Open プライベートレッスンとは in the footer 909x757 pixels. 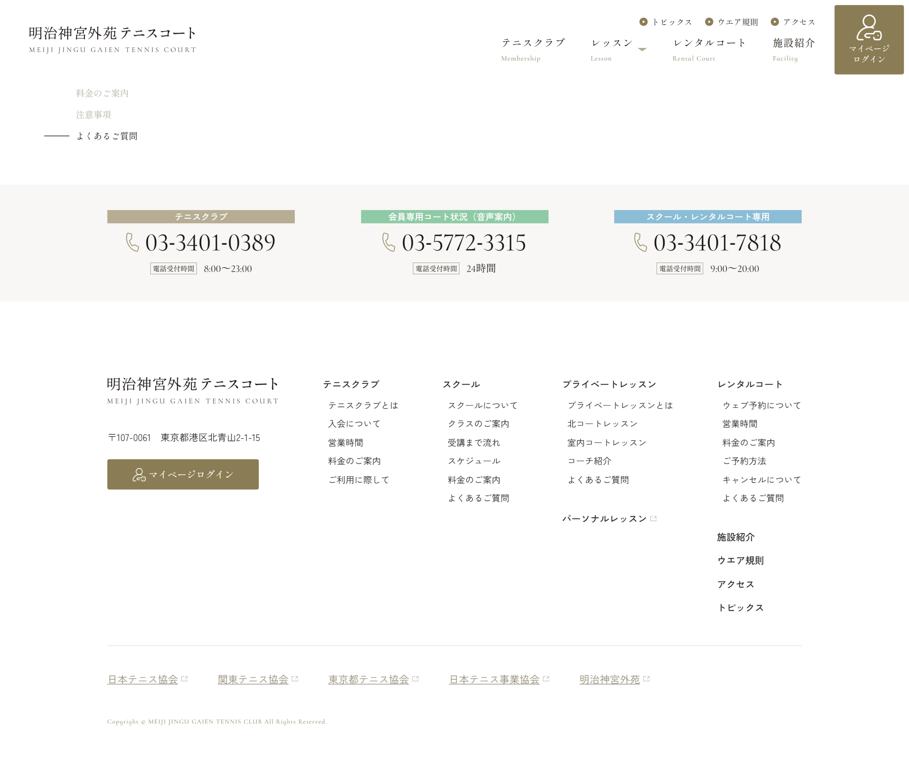(620, 405)
